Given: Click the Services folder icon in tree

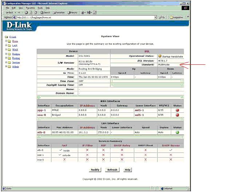Looking at the screenshot, I should pyautogui.click(x=9, y=63).
